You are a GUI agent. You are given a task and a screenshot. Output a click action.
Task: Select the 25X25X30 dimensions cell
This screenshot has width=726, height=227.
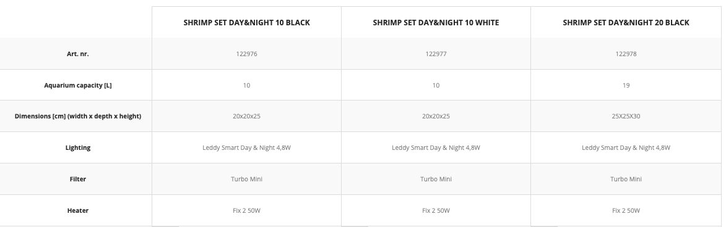point(626,116)
